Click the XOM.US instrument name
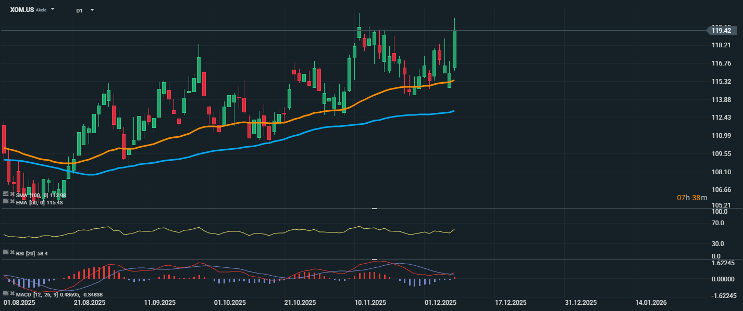 click(x=22, y=10)
